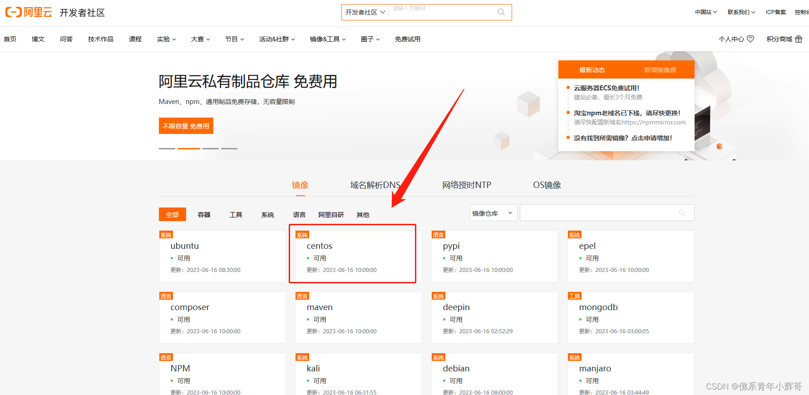The width and height of the screenshot is (809, 395).
Task: Open the epel mirror card
Action: (x=631, y=256)
